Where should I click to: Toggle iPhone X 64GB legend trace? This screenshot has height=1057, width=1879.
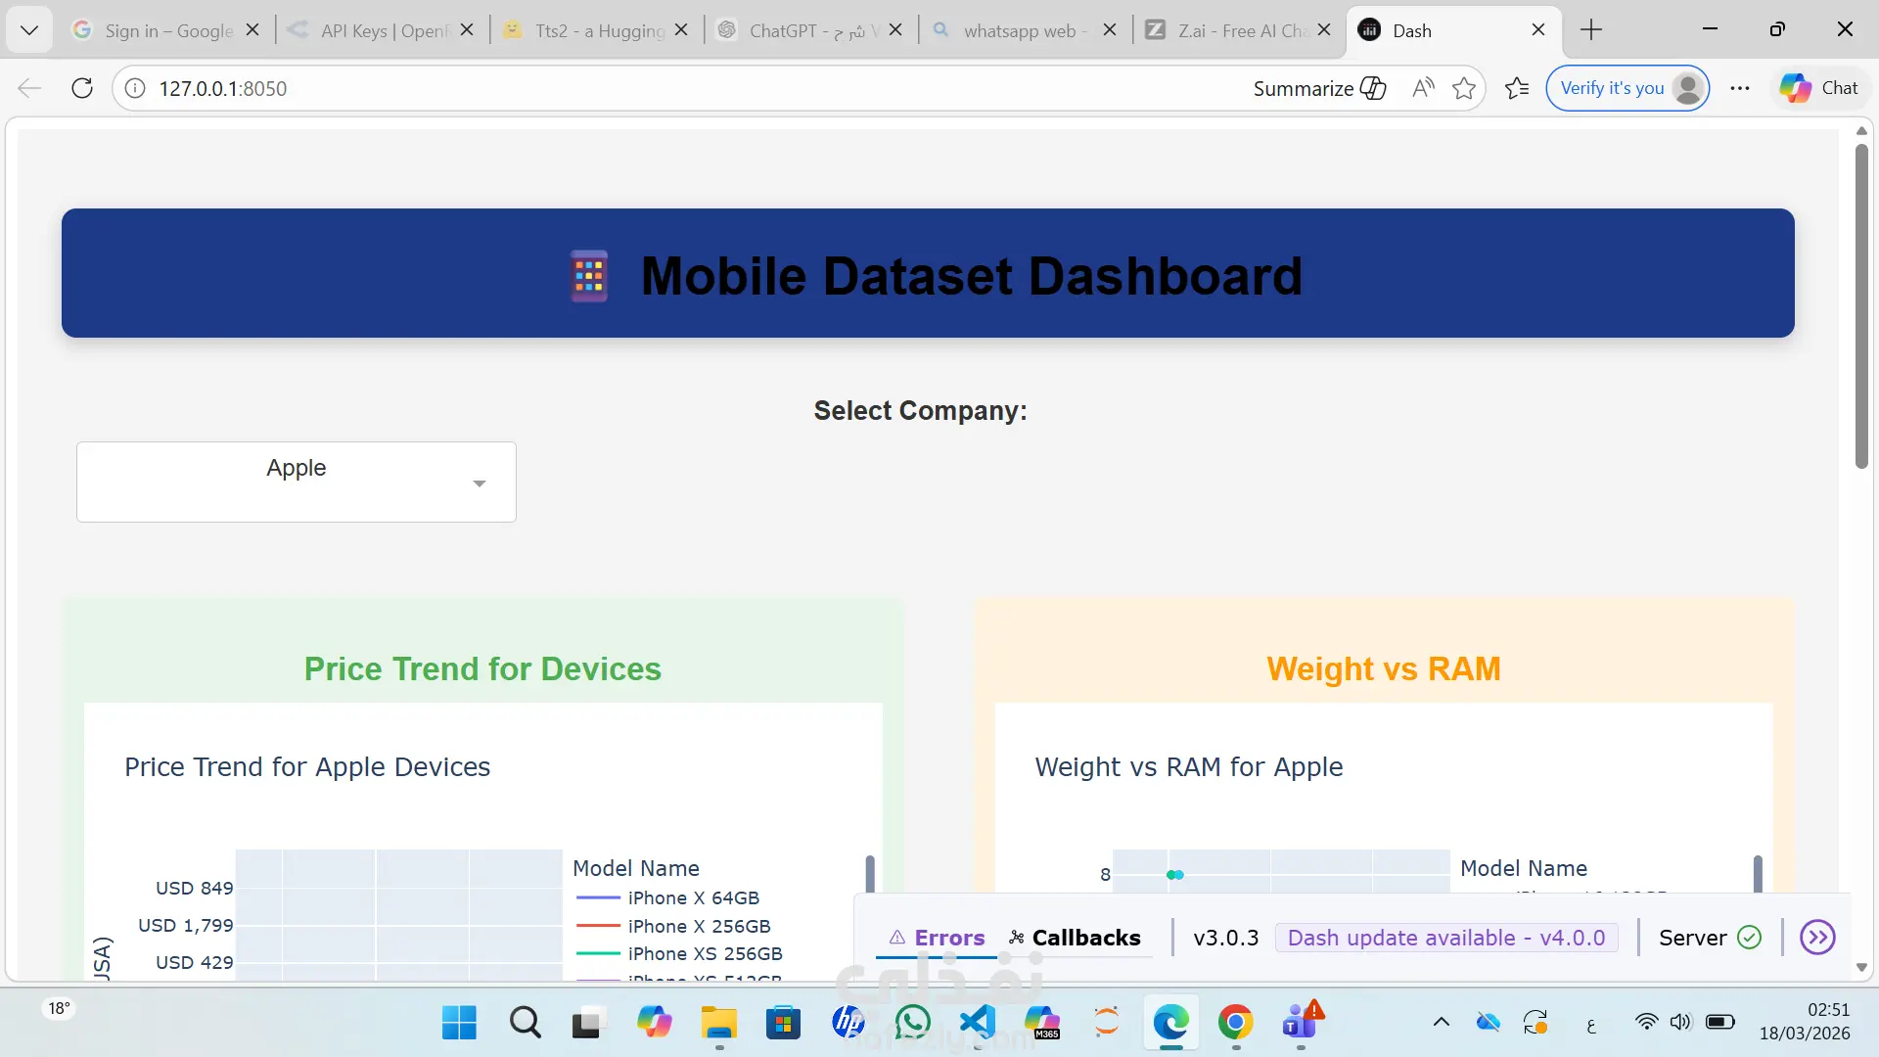click(693, 897)
